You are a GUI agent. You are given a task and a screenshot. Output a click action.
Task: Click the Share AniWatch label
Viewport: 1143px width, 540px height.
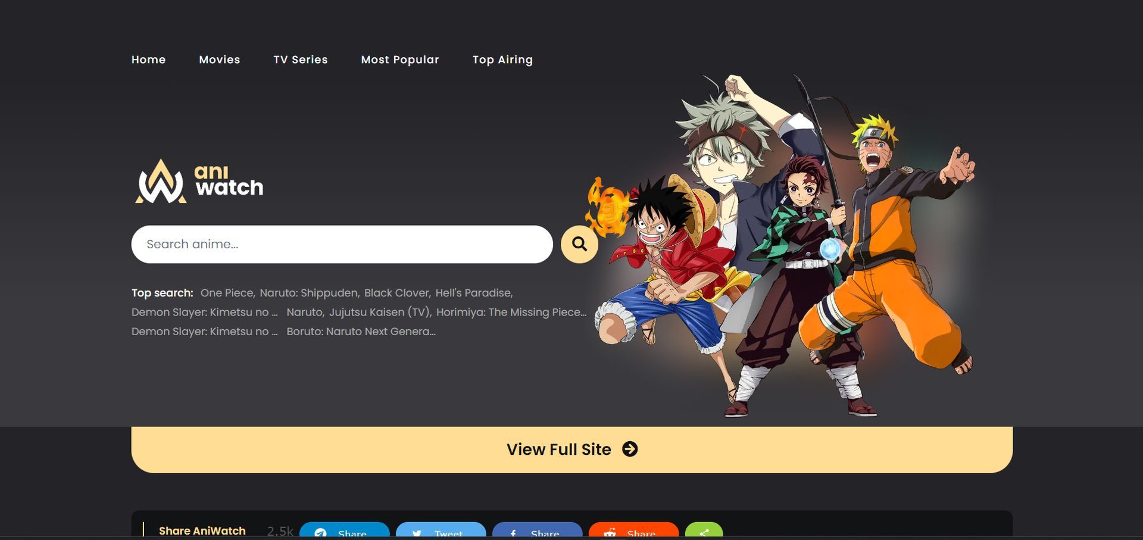202,531
